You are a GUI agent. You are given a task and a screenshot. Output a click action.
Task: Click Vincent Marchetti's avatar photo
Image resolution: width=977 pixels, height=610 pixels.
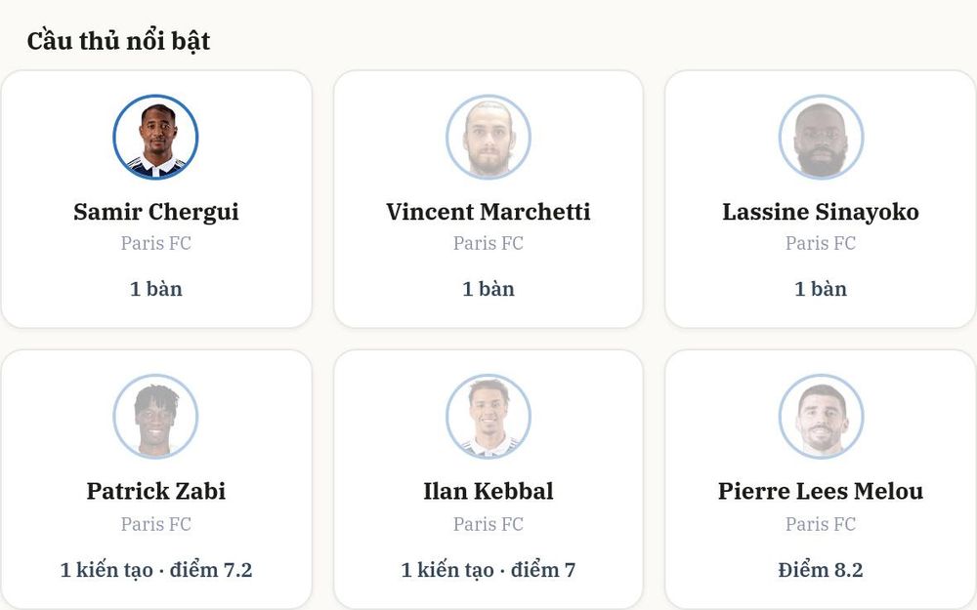coord(488,137)
